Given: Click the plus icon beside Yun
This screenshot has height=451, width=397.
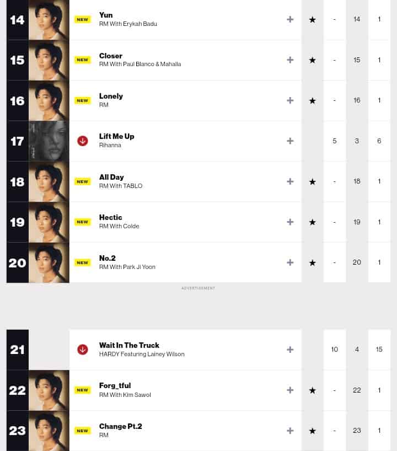Looking at the screenshot, I should click(x=290, y=19).
